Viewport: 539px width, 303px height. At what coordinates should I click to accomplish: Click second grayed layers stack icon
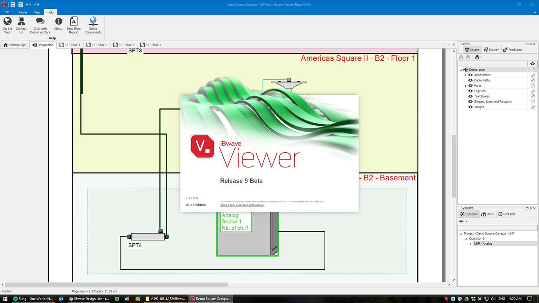click(x=468, y=57)
